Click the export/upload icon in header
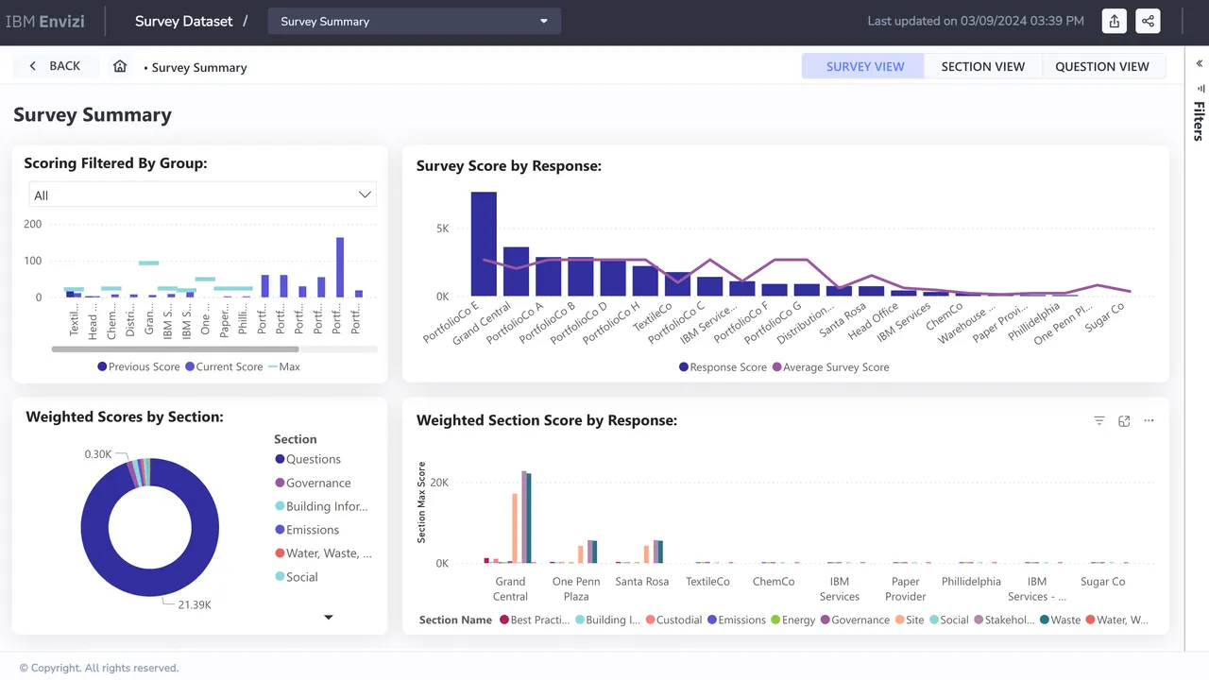The width and height of the screenshot is (1209, 680). tap(1115, 21)
